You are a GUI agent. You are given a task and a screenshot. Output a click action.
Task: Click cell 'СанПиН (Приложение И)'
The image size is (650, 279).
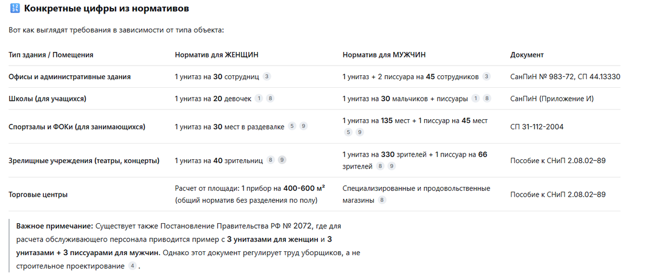pyautogui.click(x=552, y=99)
